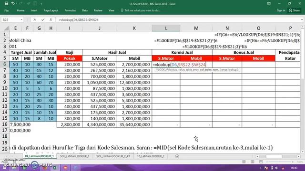Click table_array in the VLOOKUP tooltip

[x=192, y=70]
